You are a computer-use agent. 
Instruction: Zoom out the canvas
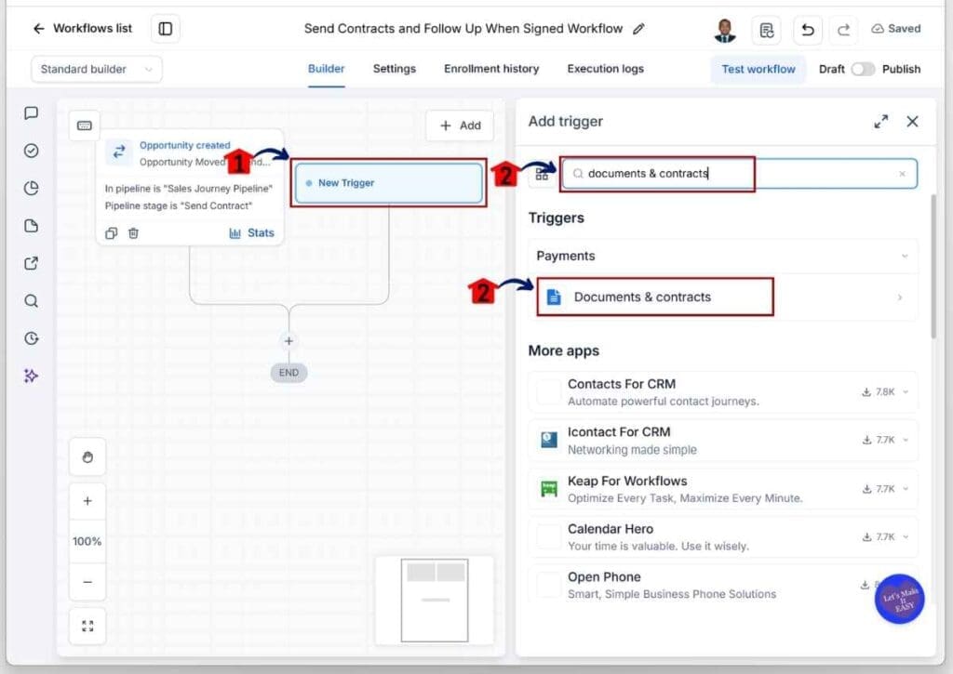pos(87,582)
